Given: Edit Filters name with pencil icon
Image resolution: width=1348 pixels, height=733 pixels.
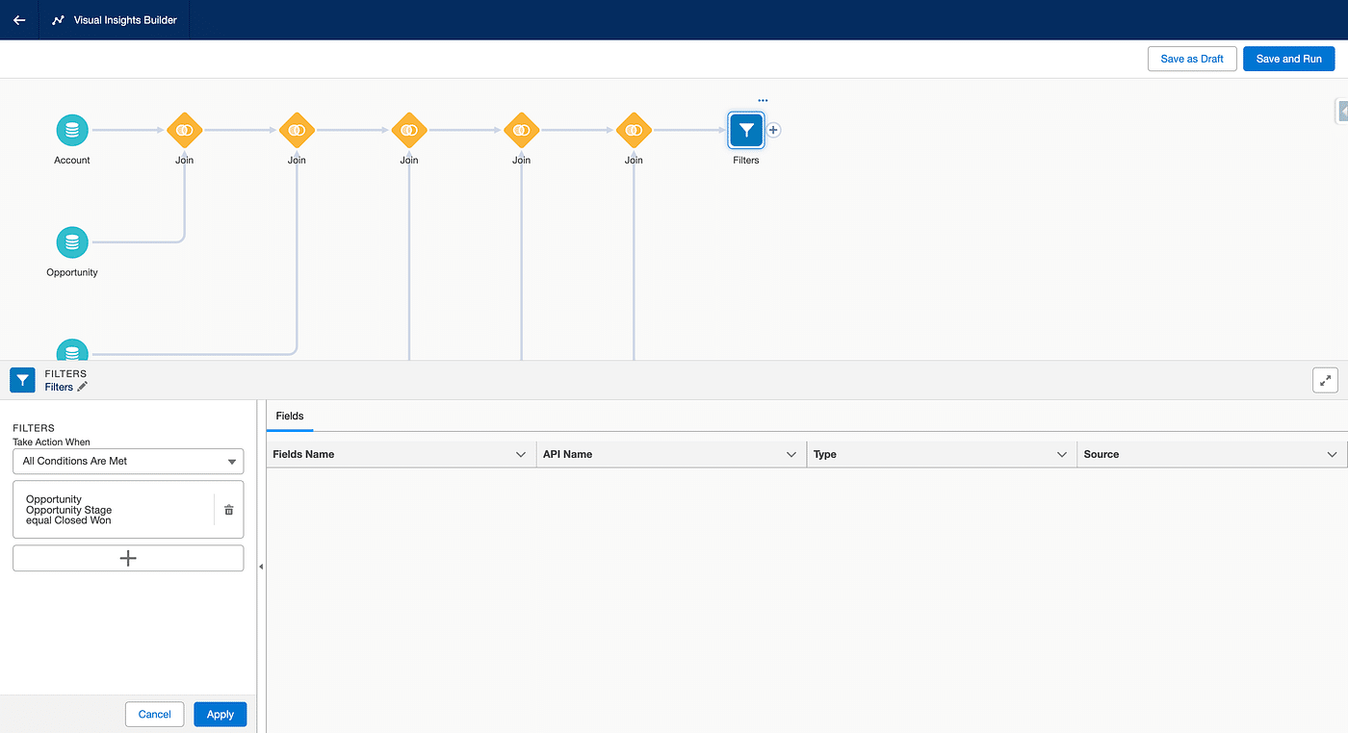Looking at the screenshot, I should pos(83,387).
